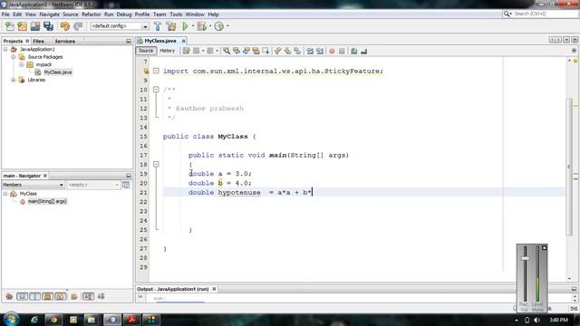Toggle Show Fields filter in Navigator
Viewport: 580px width, 326px height.
tap(22, 296)
